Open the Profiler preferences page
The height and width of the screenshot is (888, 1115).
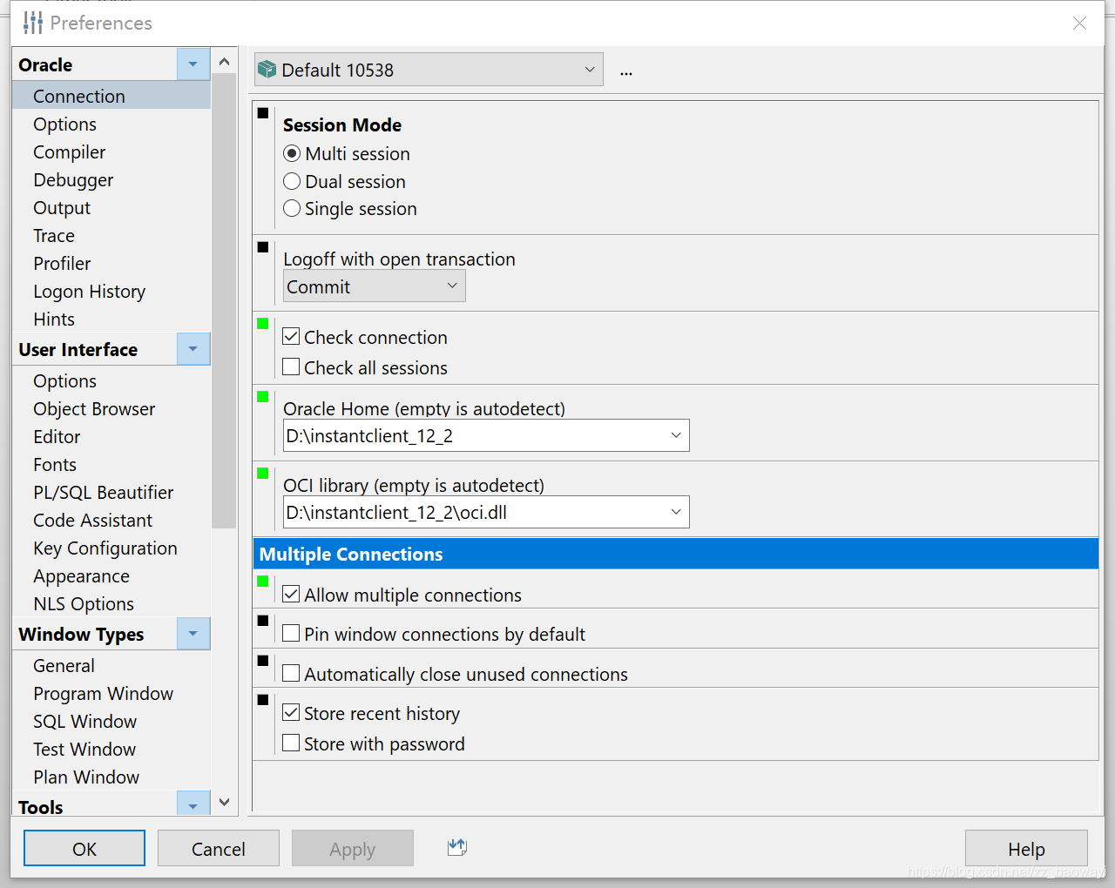(x=62, y=263)
